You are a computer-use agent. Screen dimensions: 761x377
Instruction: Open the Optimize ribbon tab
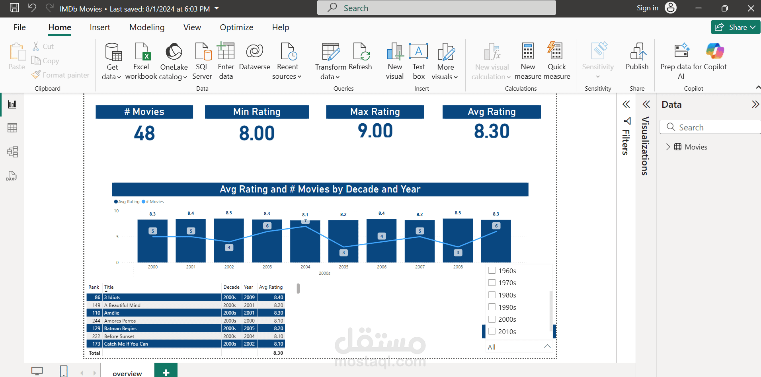pos(236,27)
